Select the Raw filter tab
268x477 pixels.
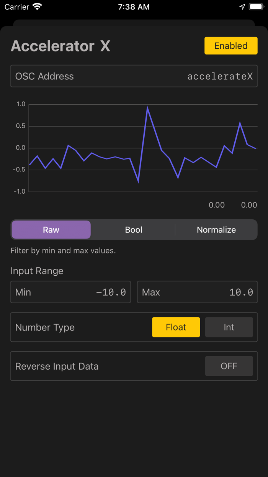[x=51, y=230]
